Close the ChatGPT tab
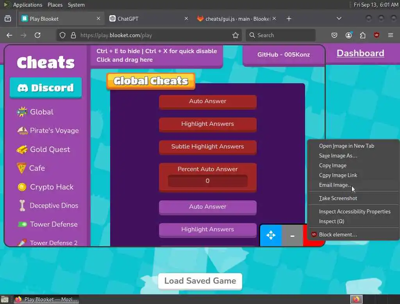Viewport: 400px width, 304px height. click(x=186, y=18)
